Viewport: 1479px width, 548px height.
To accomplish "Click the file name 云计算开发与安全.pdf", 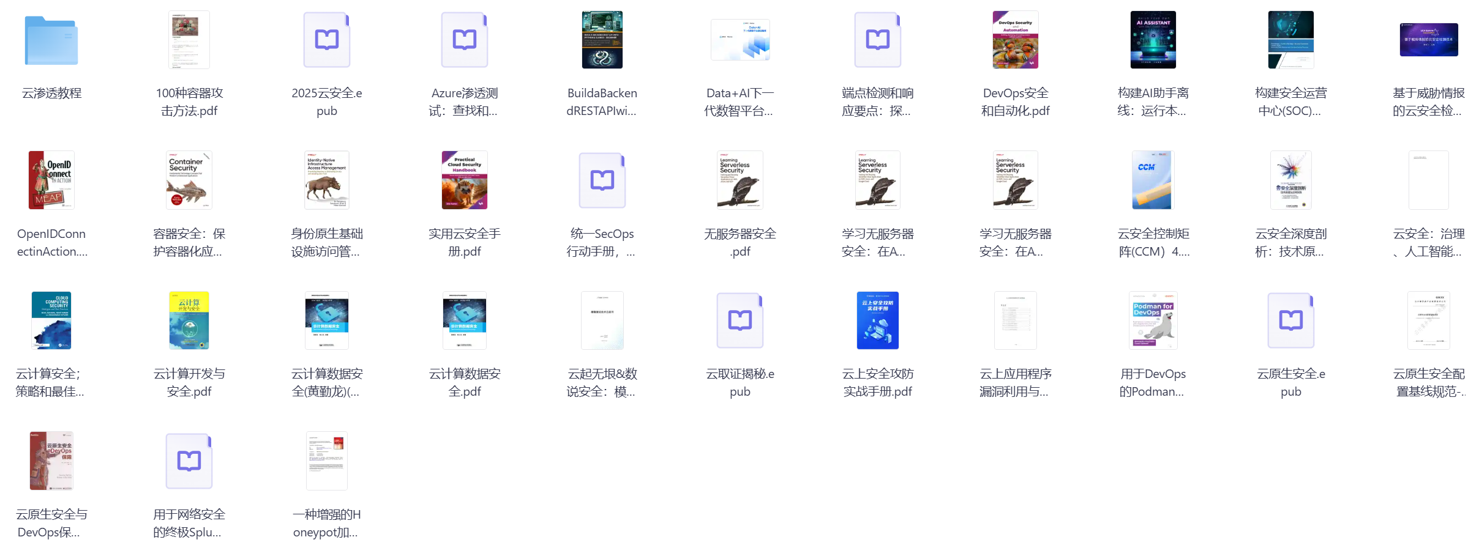I will click(x=189, y=383).
